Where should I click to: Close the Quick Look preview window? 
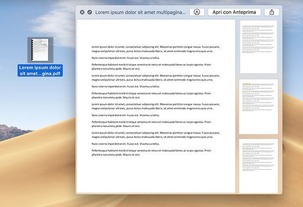point(82,12)
